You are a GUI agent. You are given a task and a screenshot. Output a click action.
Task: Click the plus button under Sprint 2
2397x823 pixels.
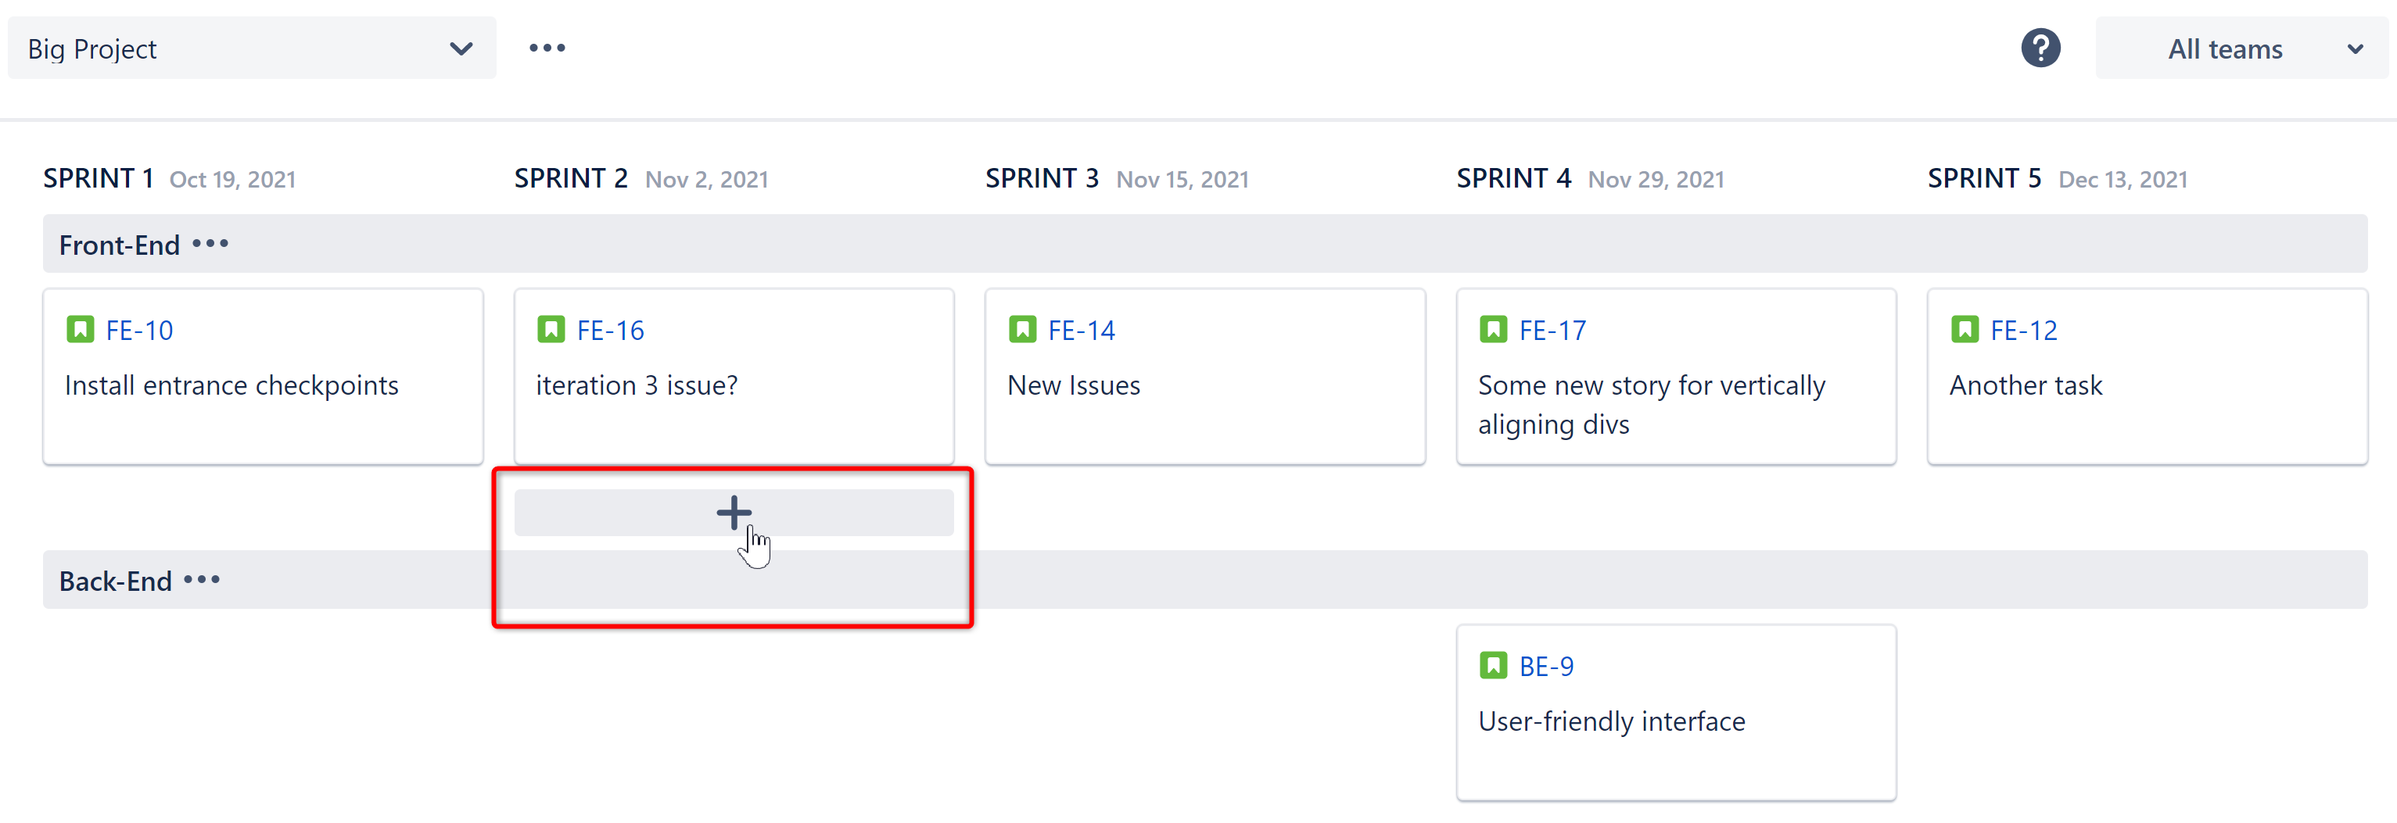point(734,513)
